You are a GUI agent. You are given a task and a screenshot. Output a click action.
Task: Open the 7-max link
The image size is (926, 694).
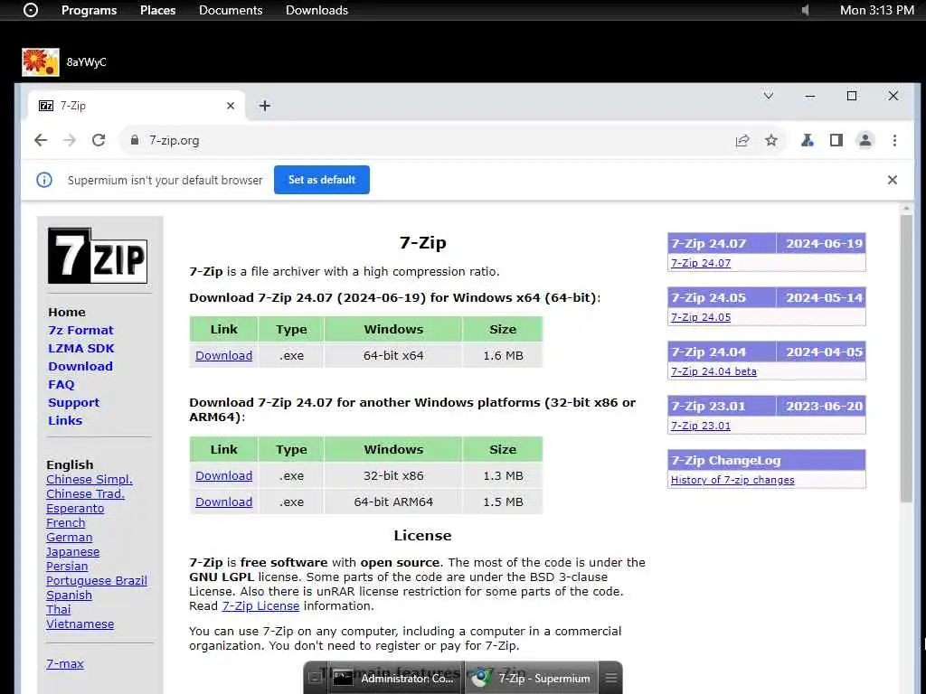pyautogui.click(x=65, y=664)
